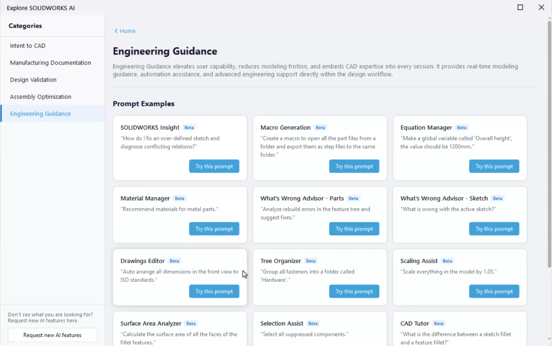Click Request new AI features button
The image size is (552, 346).
coord(52,335)
